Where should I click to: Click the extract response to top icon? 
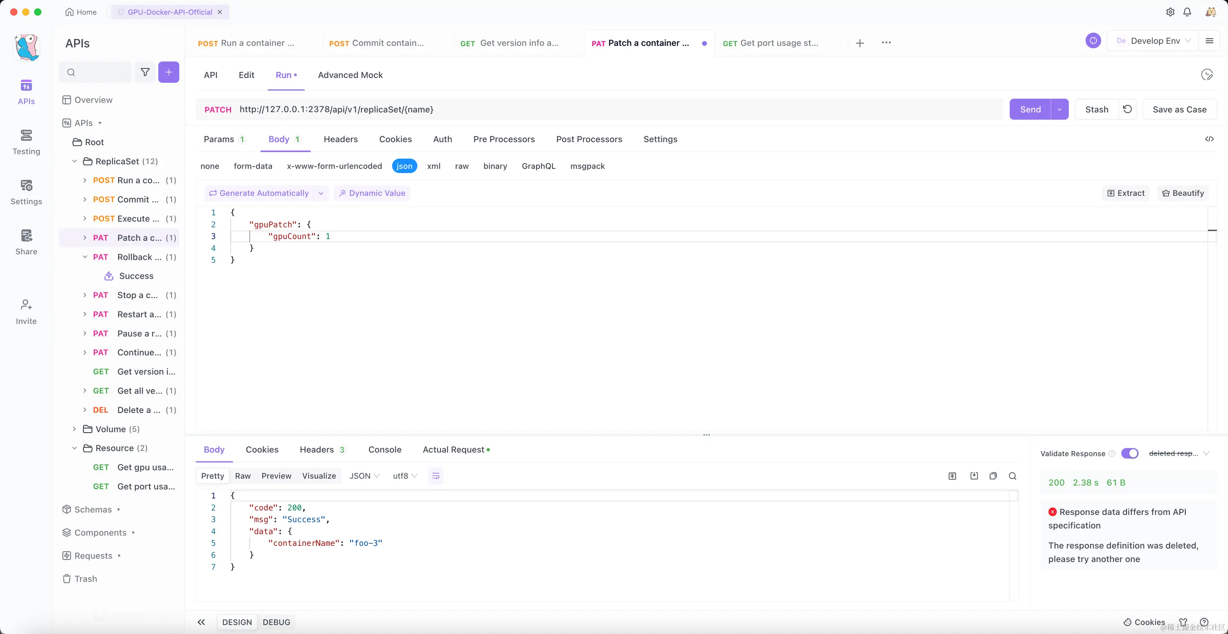[x=952, y=476]
